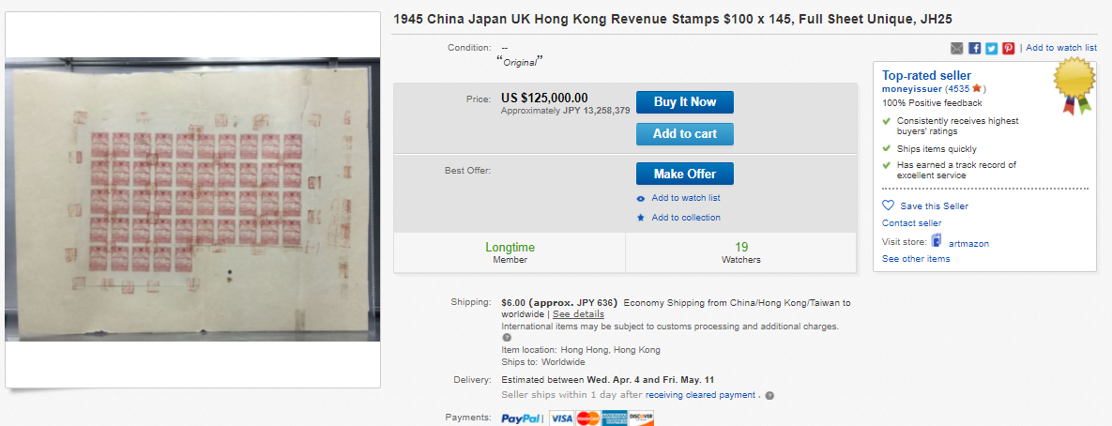Click the Make Offer button

coord(684,174)
